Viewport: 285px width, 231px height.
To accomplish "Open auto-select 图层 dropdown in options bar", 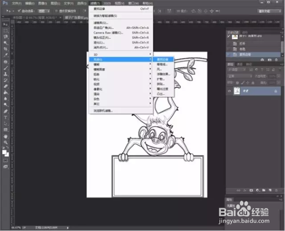I will pyautogui.click(x=44, y=11).
